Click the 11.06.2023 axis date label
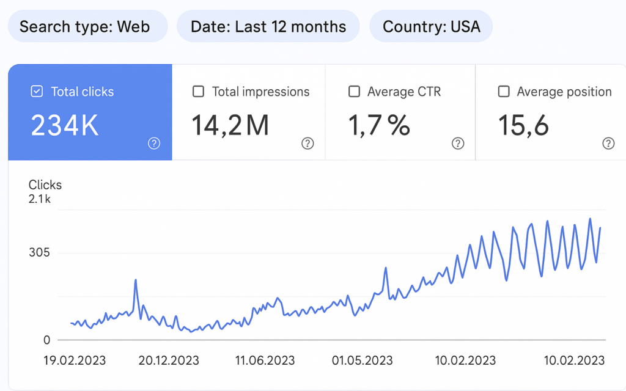 coord(265,360)
